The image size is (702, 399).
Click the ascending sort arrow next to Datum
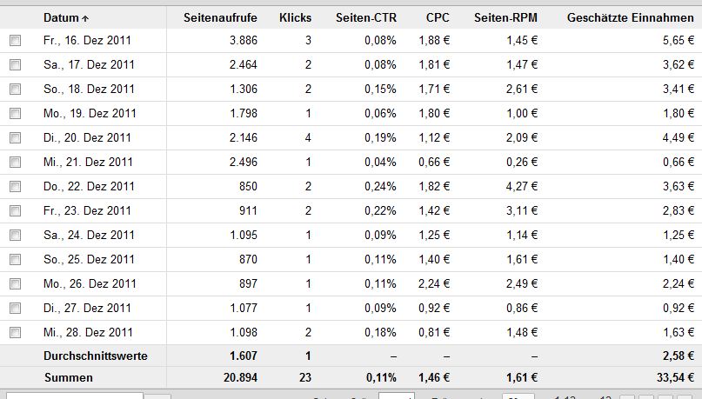[x=85, y=19]
